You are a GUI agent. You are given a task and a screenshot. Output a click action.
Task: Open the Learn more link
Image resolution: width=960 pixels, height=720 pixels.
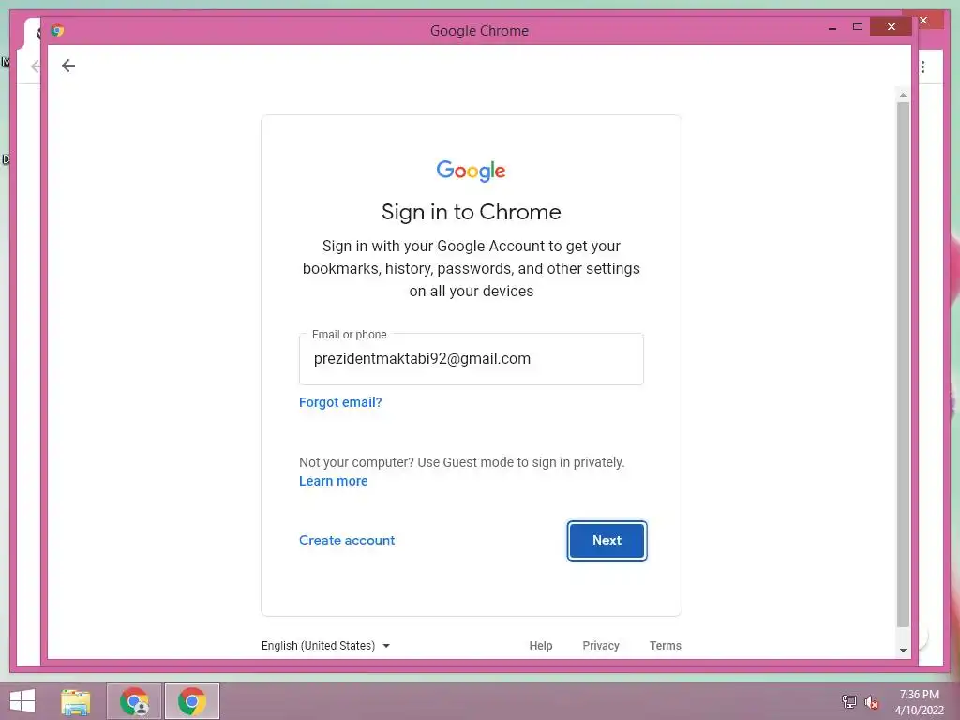coord(333,481)
